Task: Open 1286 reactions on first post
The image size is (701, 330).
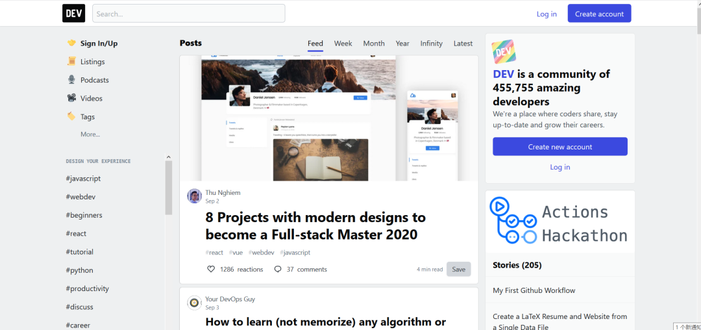Action: click(235, 269)
